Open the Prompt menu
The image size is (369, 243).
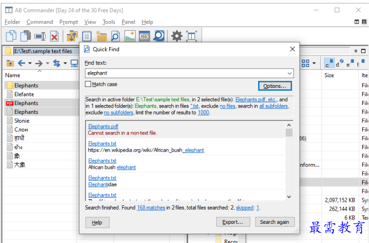tap(69, 22)
